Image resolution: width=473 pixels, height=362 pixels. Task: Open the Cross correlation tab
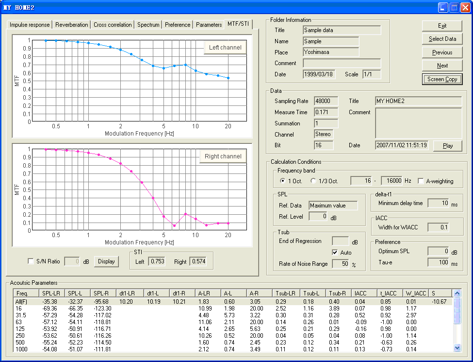pyautogui.click(x=113, y=25)
